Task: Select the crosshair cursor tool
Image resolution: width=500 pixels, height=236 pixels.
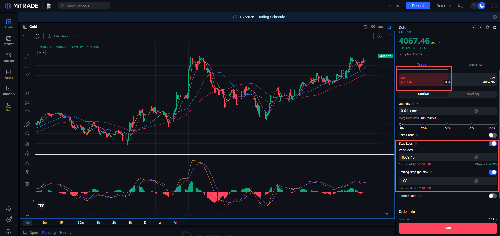Action: tap(27, 47)
